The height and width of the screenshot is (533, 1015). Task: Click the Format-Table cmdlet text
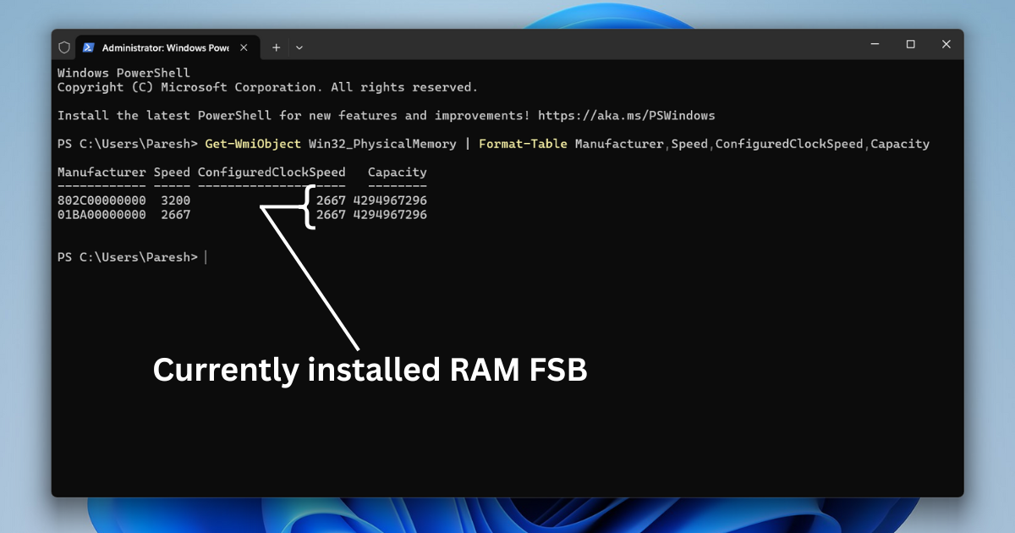(523, 144)
